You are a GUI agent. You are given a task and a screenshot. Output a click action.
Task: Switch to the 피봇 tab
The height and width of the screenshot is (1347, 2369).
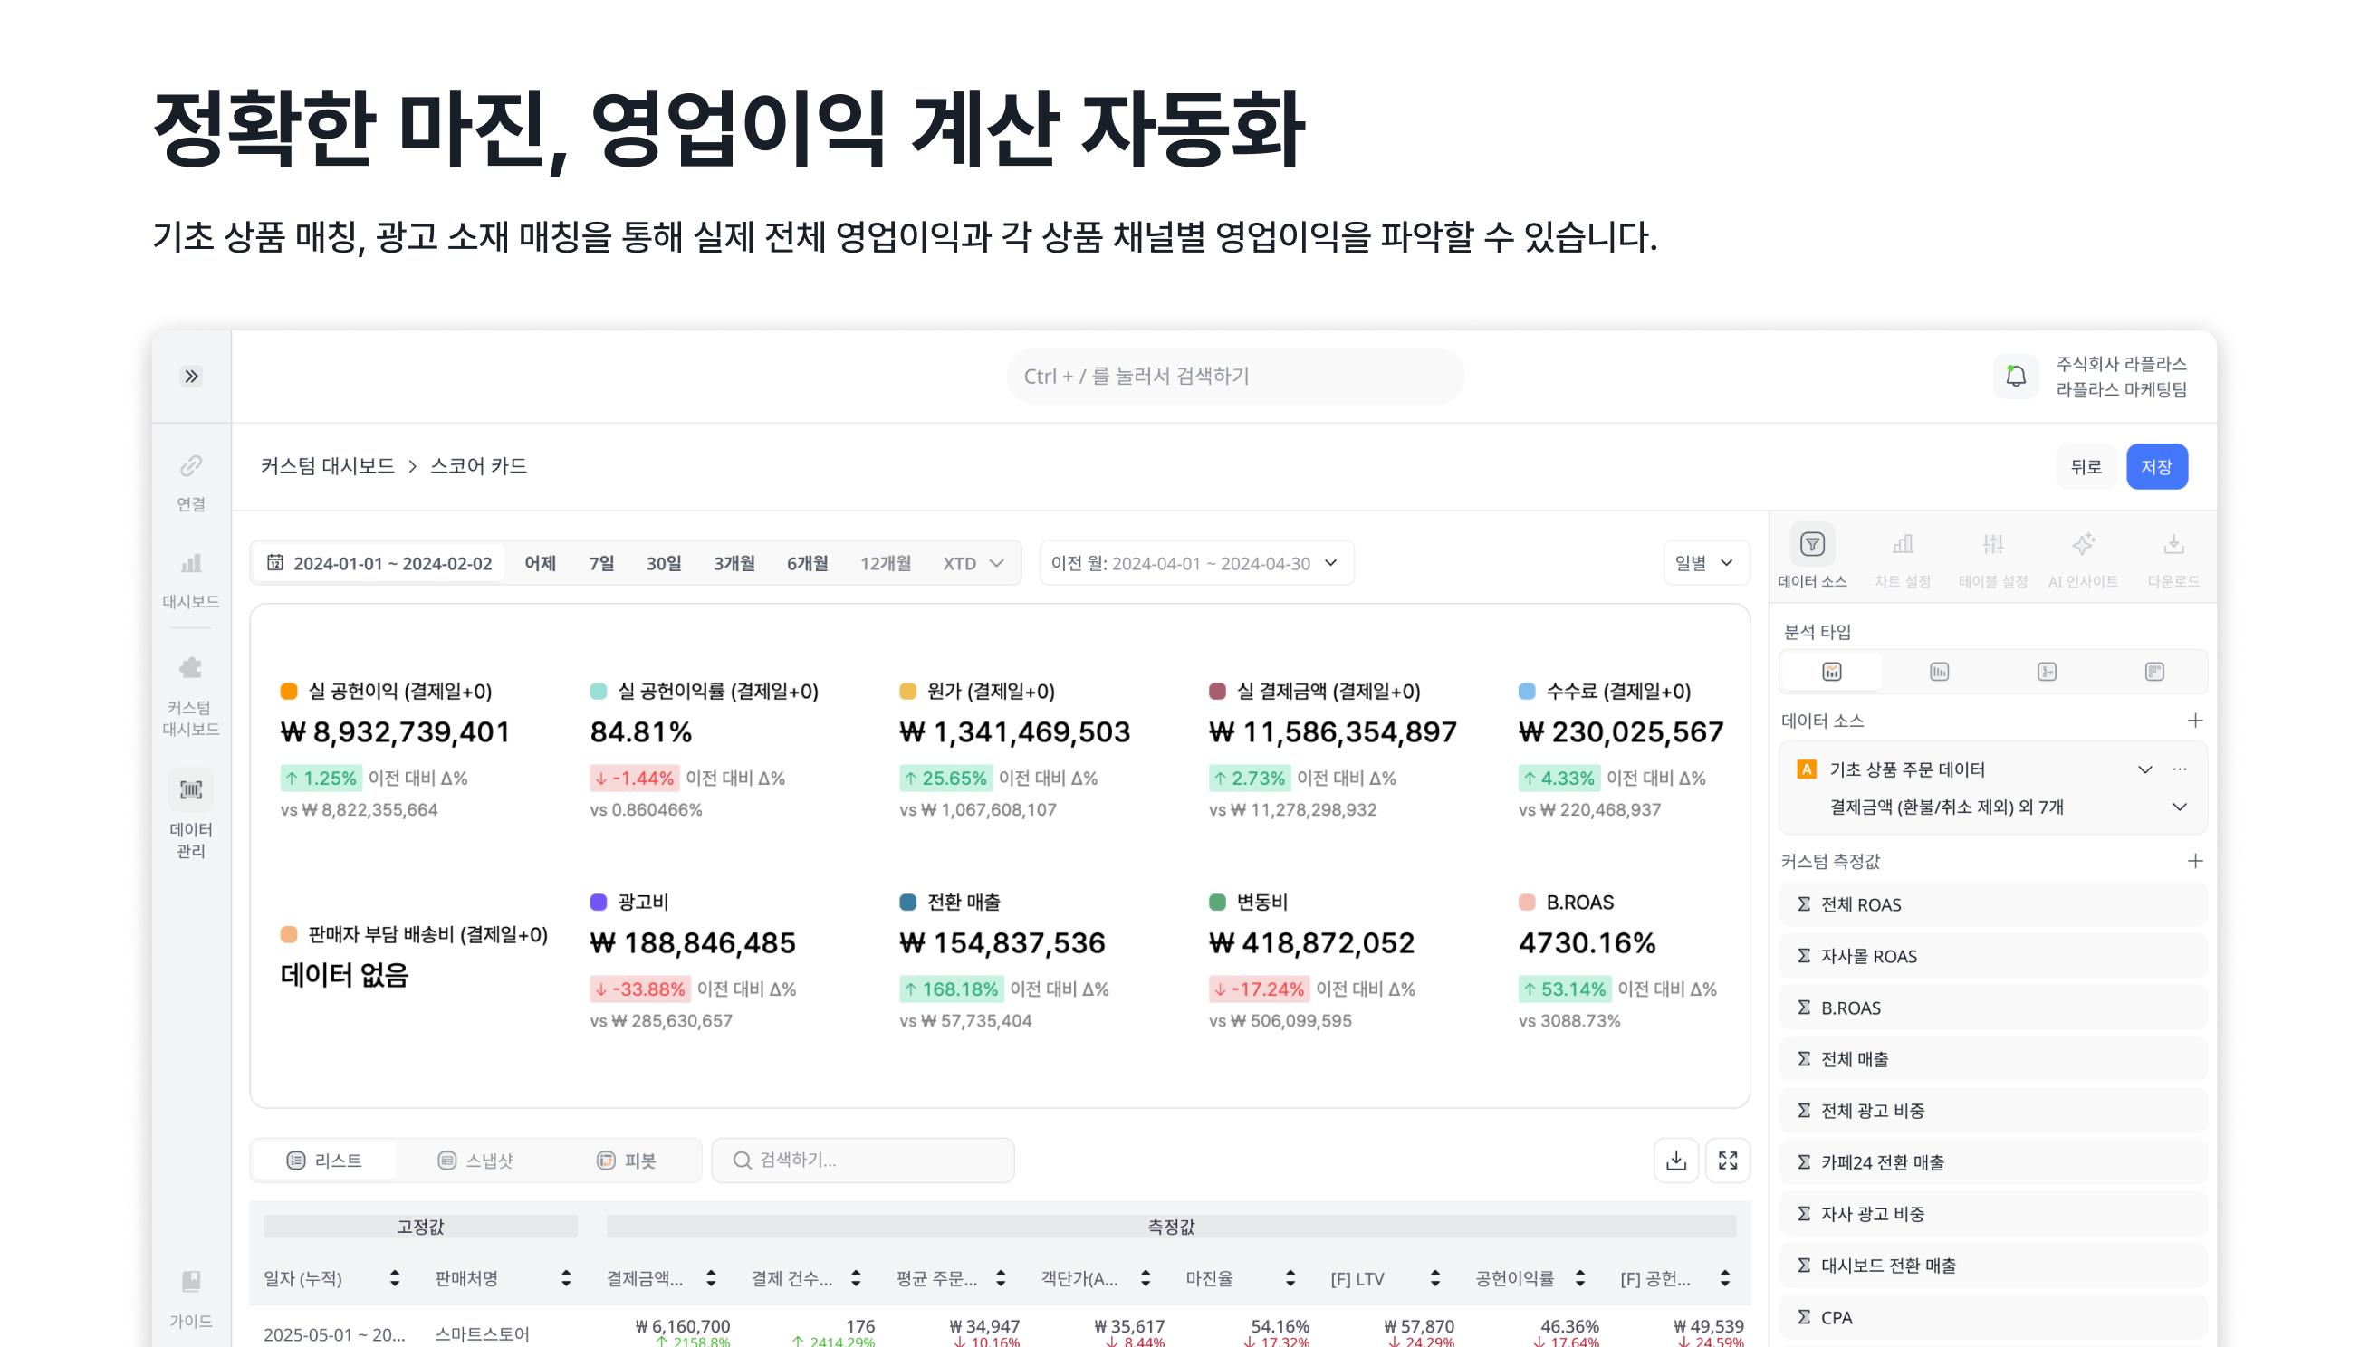(x=628, y=1160)
